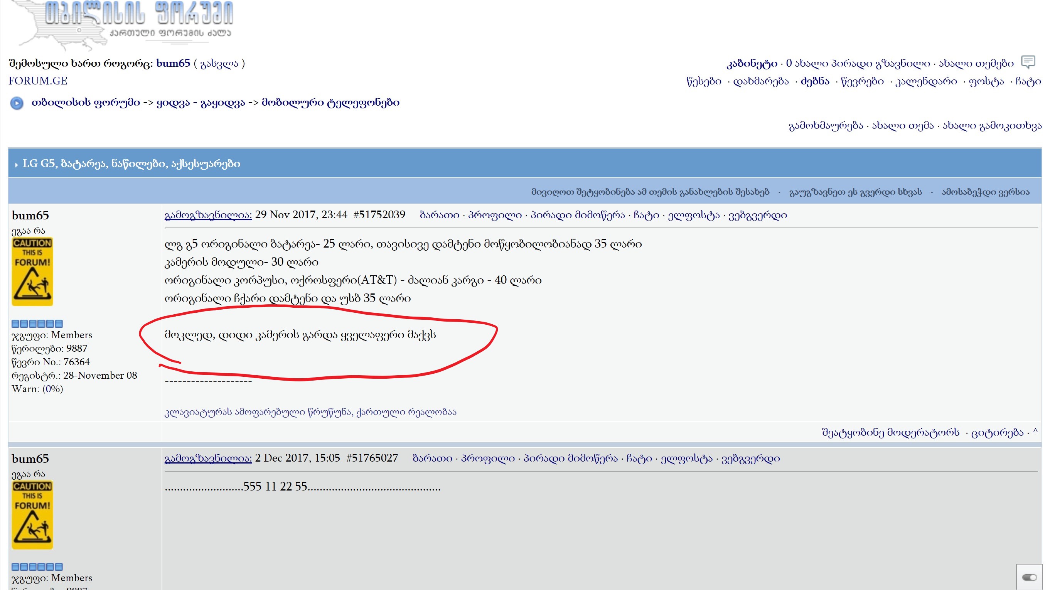Image resolution: width=1055 pixels, height=590 pixels.
Task: Click the ციტირება quote button
Action: 997,432
